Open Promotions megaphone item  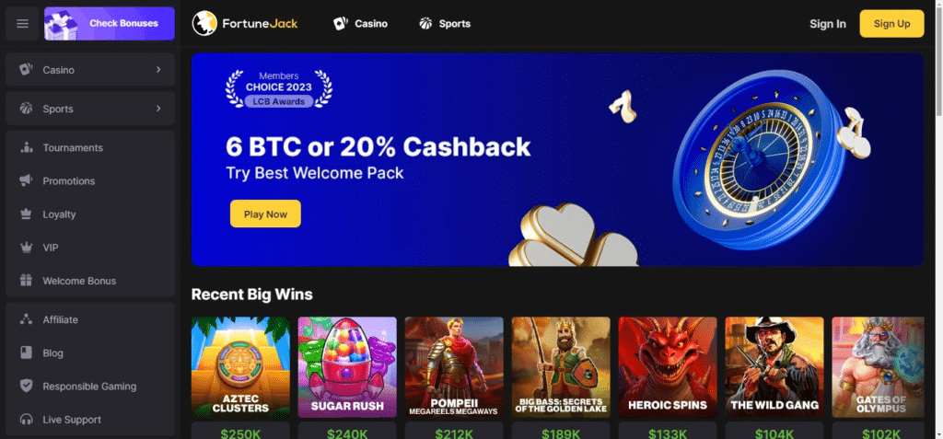pyautogui.click(x=90, y=181)
